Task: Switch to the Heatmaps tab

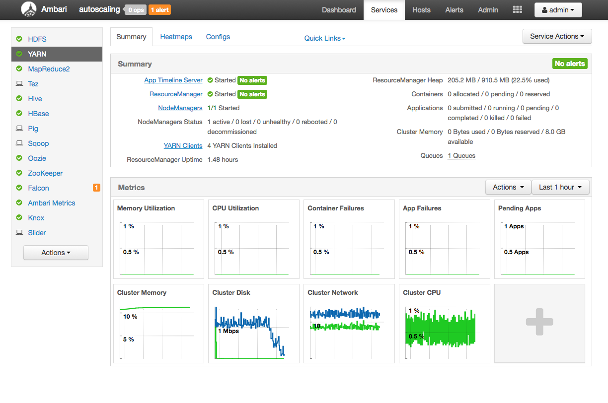Action: 176,37
